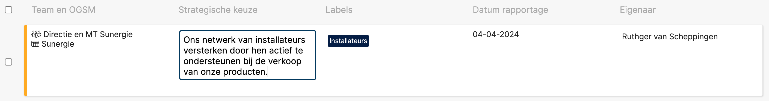Viewport: 769px width, 101px height.
Task: Click the OGSM table icon beside Sunergie
Action: (35, 44)
